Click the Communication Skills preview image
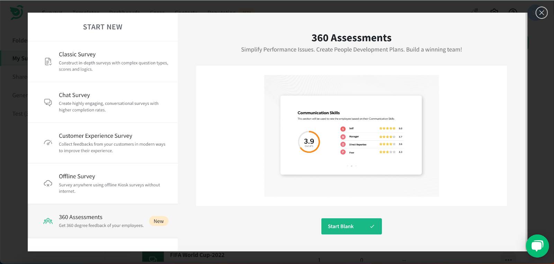Viewport: 554px width, 264px height. pos(351,136)
